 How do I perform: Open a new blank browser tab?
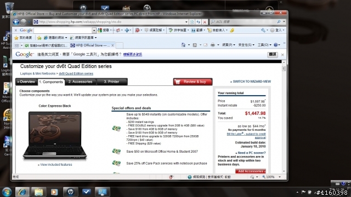(x=120, y=45)
